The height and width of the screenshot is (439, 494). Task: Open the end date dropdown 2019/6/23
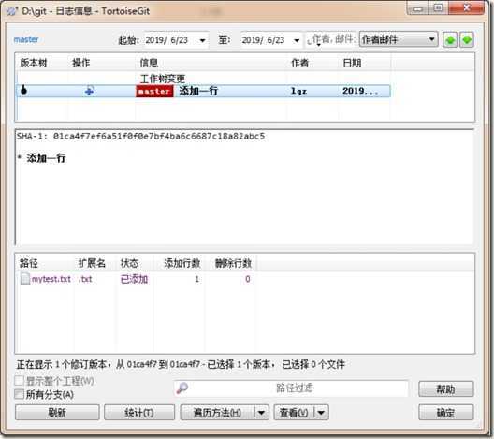pos(297,40)
